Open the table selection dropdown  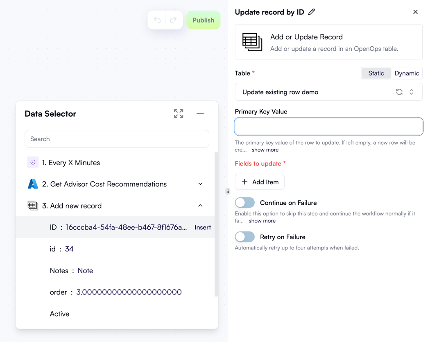click(412, 92)
